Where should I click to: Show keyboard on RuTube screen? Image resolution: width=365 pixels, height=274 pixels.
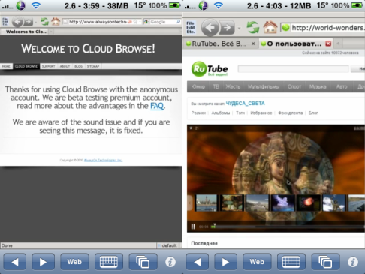click(x=291, y=262)
